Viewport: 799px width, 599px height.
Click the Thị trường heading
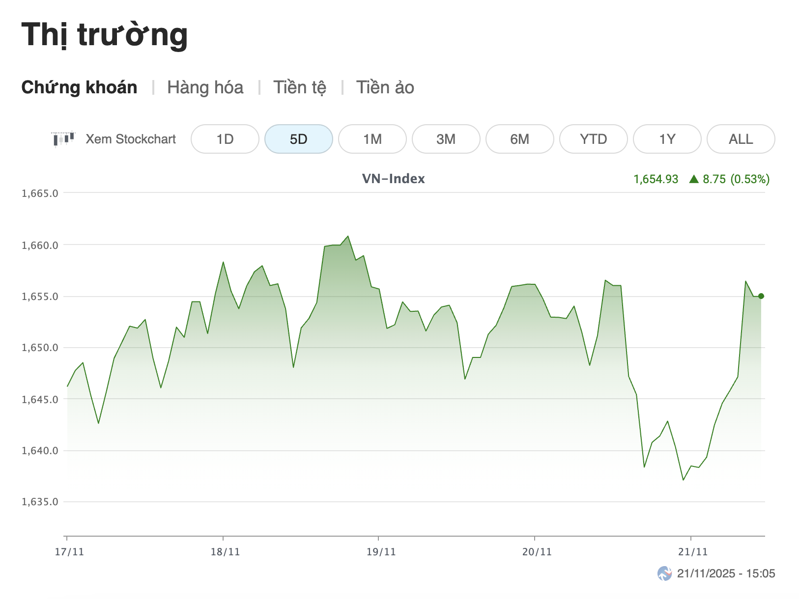pyautogui.click(x=104, y=35)
